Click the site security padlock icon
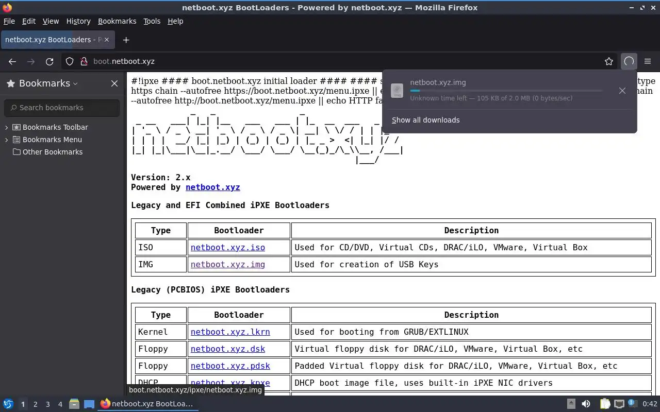The width and height of the screenshot is (660, 412). tap(84, 61)
